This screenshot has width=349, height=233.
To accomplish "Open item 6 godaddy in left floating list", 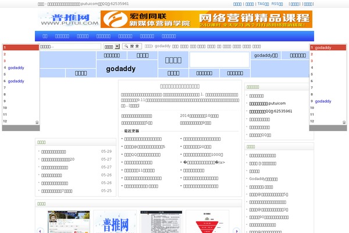I will pos(16,81).
